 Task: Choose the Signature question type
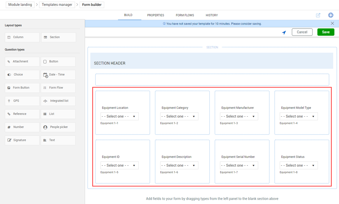tap(22, 140)
